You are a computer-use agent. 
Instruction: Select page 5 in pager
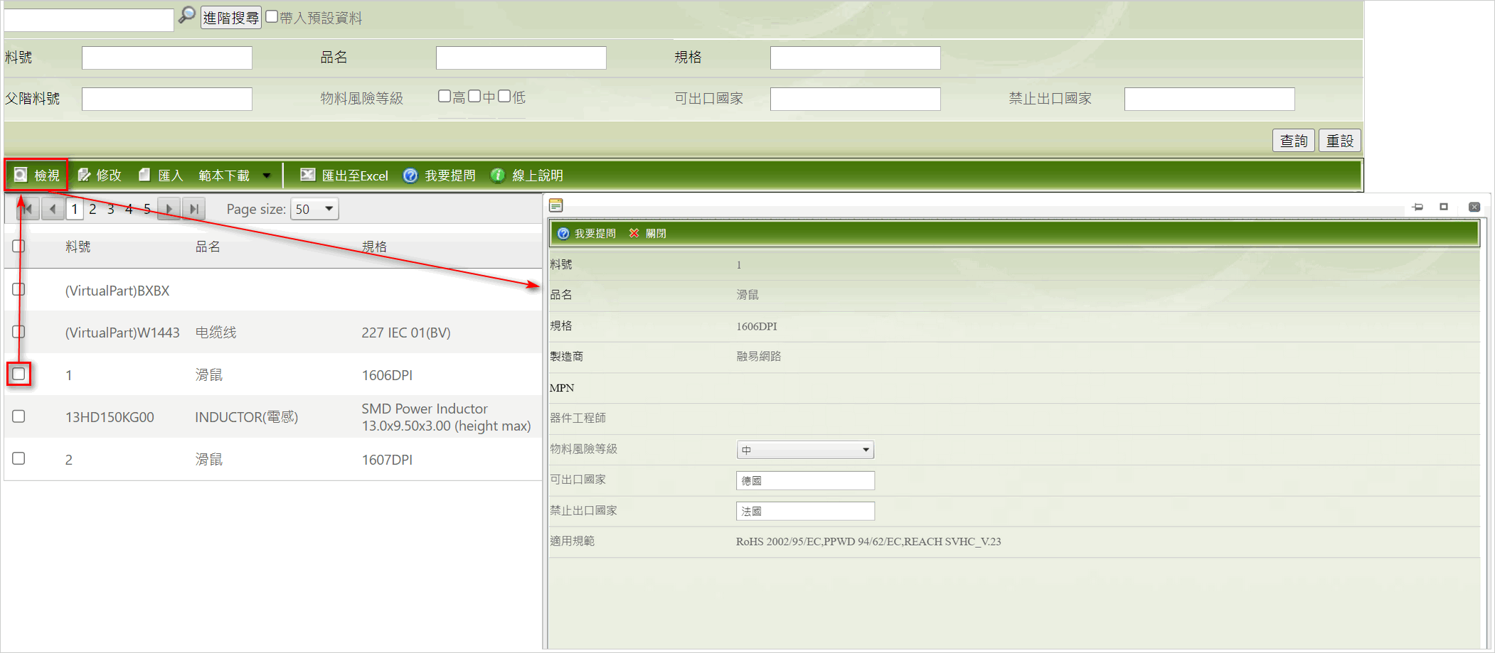147,209
